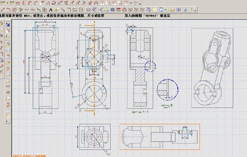The width and height of the screenshot is (247, 157).
Task: Click the Add Base View icon with letter A
Action: [8, 44]
